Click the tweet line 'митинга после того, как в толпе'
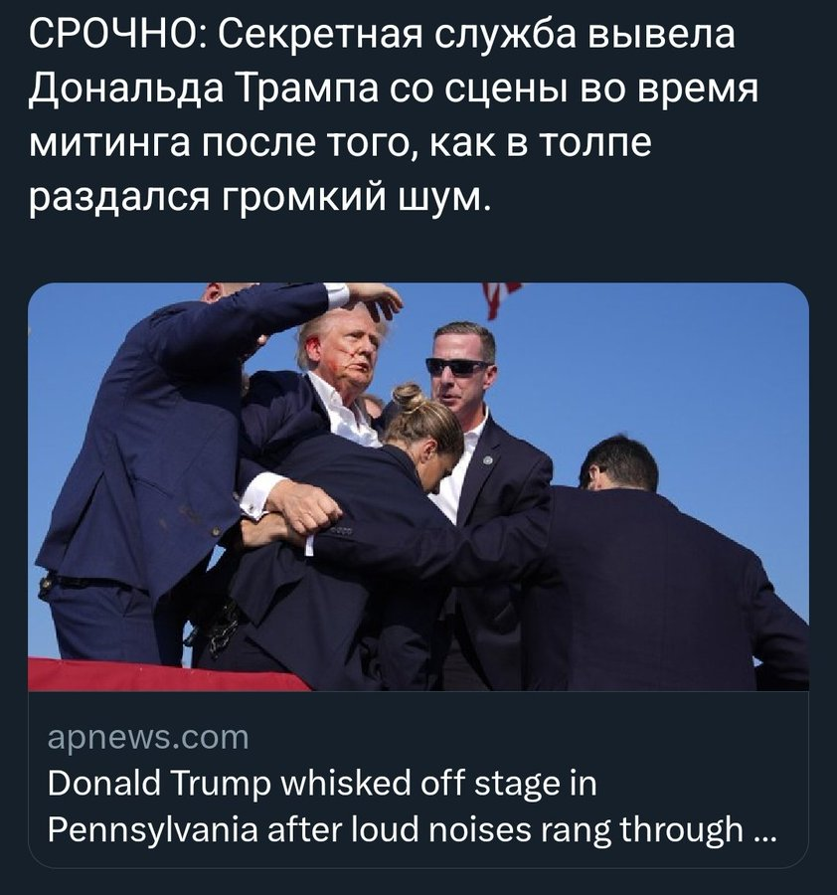Image resolution: width=837 pixels, height=895 pixels. (x=340, y=143)
